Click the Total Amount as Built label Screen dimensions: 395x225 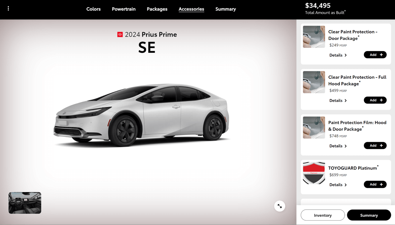click(325, 13)
